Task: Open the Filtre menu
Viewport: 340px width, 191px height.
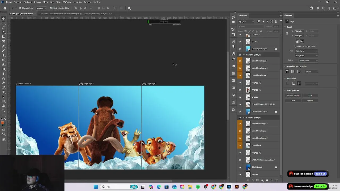Action: (58, 2)
